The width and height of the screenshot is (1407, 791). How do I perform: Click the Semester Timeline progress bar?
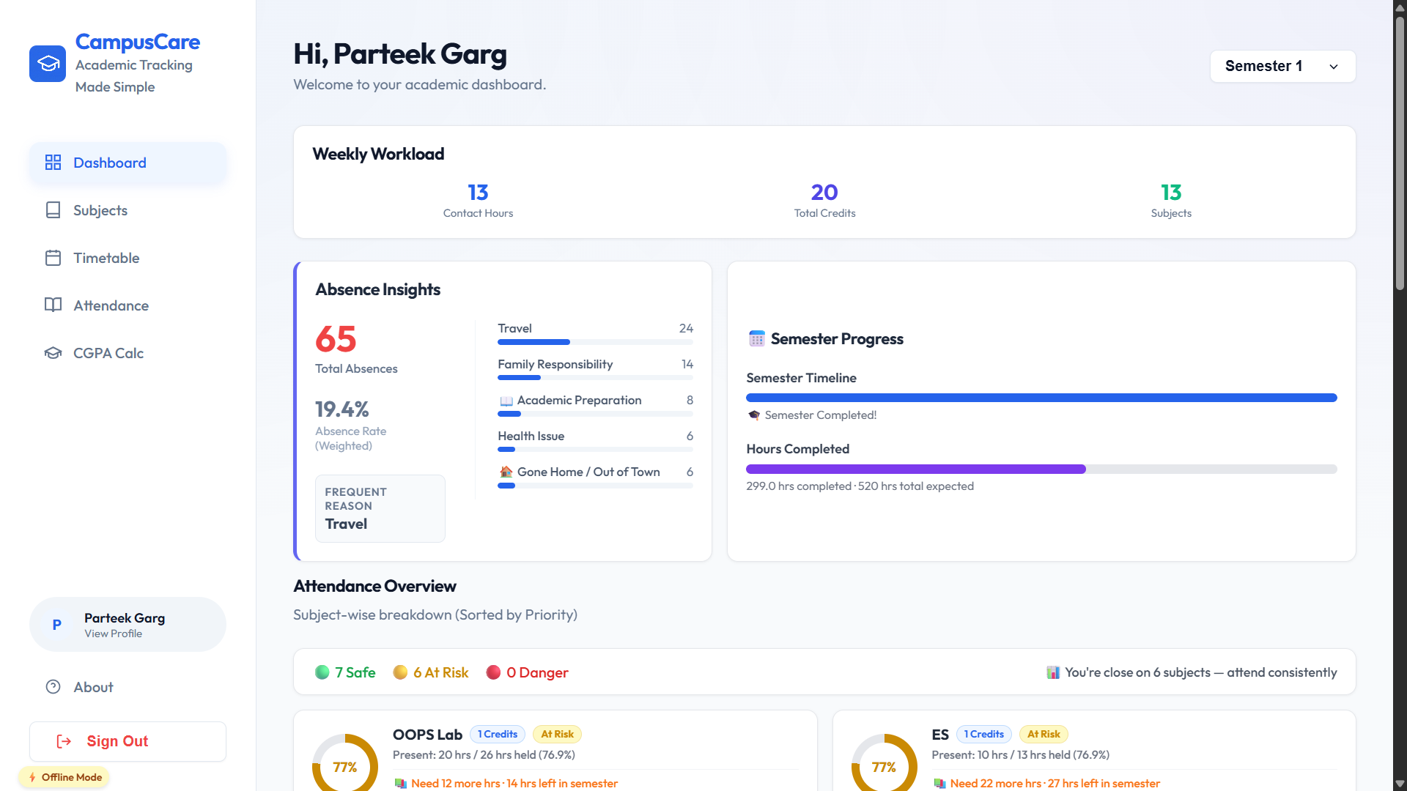click(1041, 398)
